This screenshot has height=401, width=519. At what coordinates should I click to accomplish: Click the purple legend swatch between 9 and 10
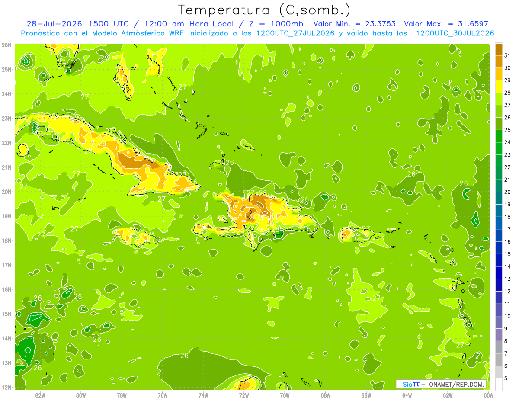(x=499, y=322)
